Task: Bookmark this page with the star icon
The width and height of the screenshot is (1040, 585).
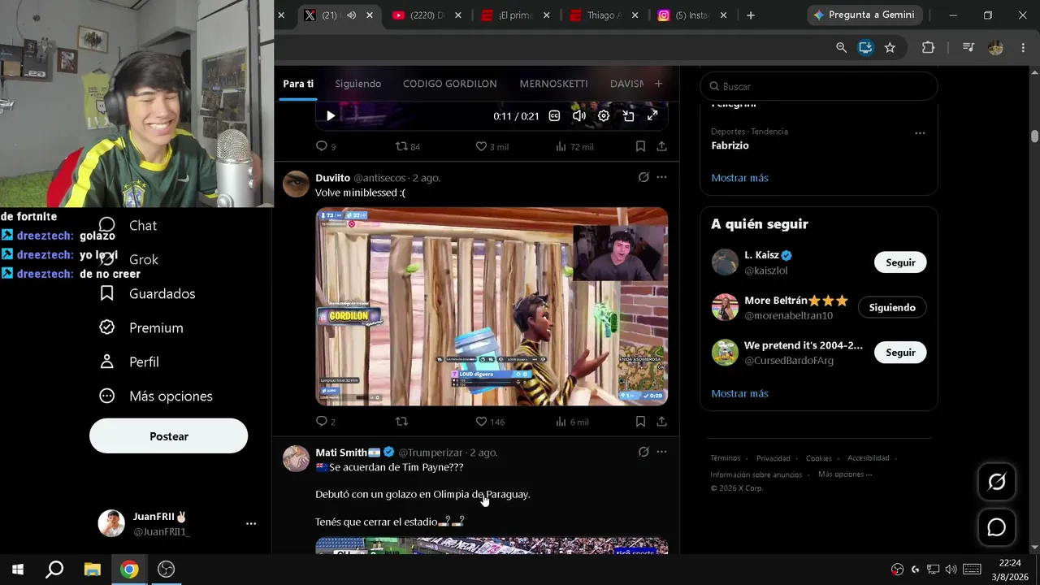Action: (x=890, y=48)
